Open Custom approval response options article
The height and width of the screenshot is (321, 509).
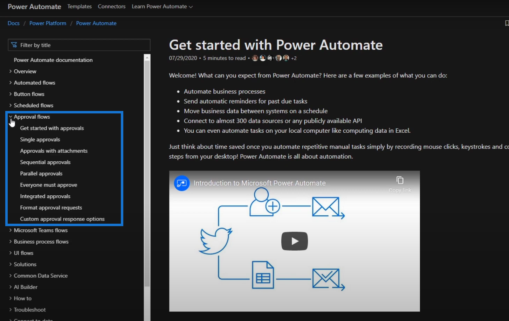[x=62, y=219]
